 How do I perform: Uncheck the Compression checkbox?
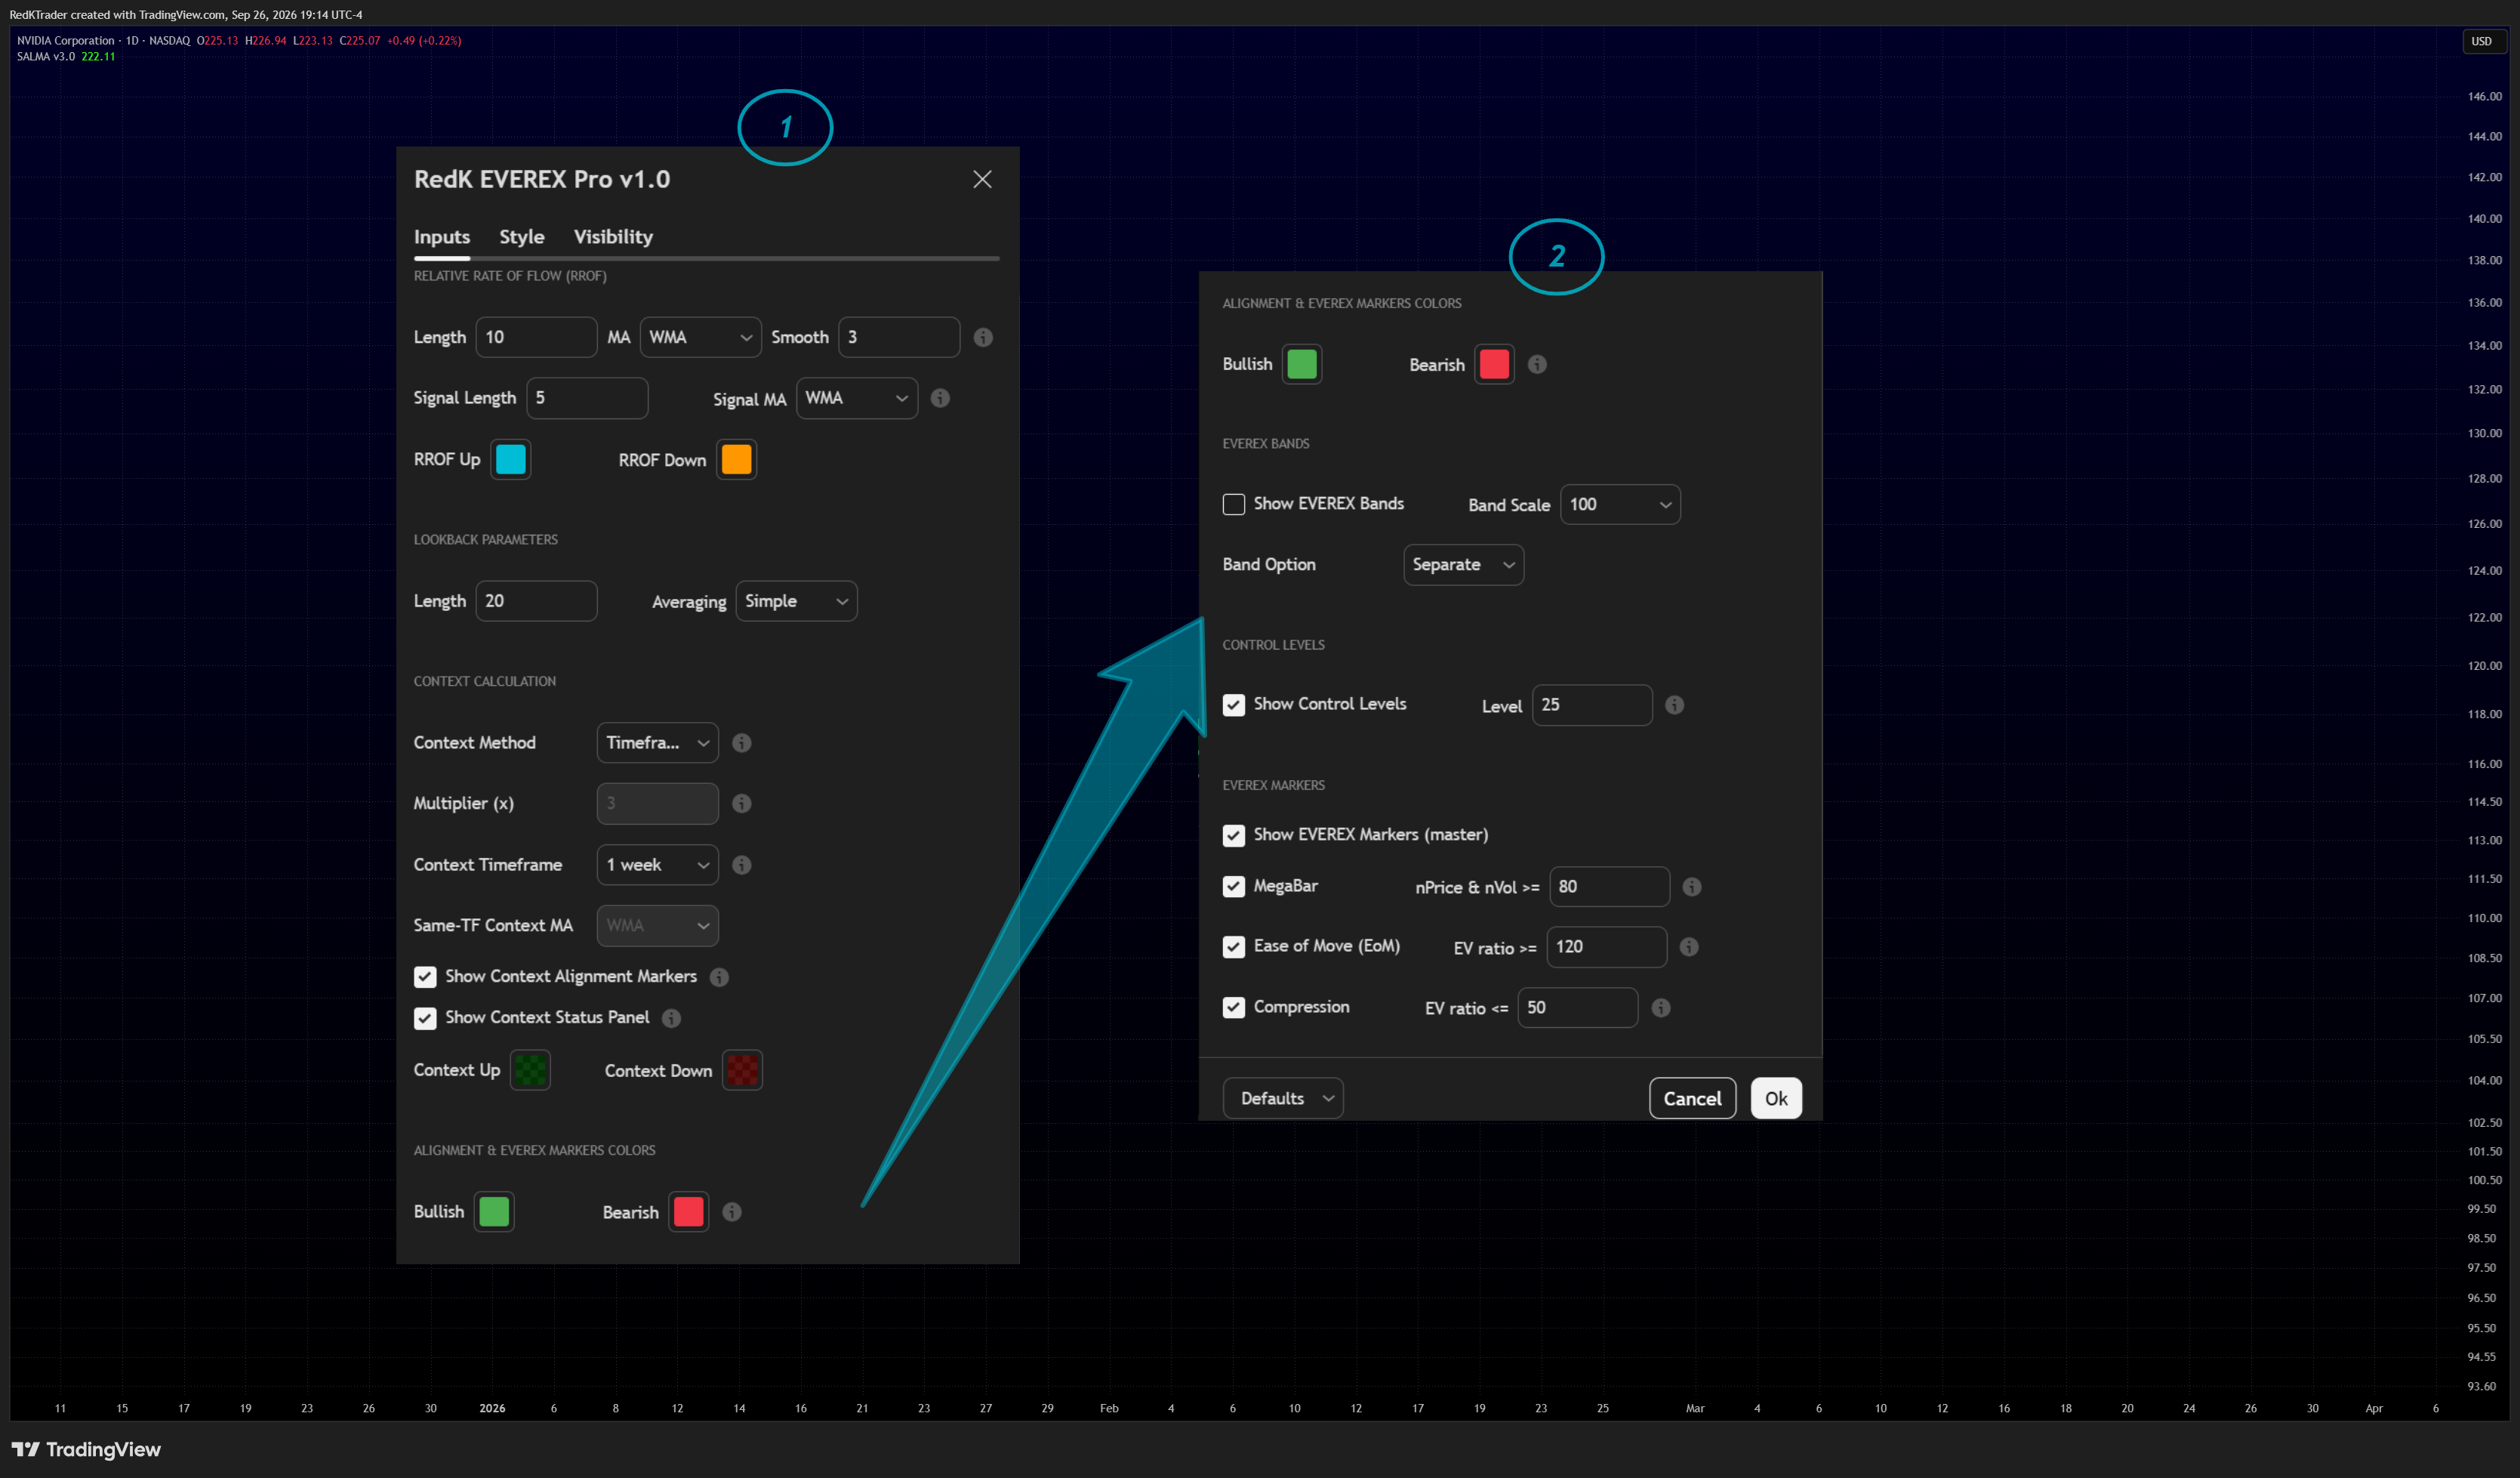click(x=1234, y=1007)
